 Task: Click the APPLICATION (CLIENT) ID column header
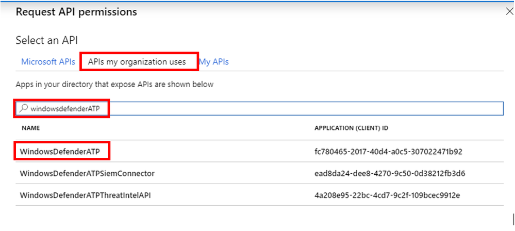(x=351, y=128)
